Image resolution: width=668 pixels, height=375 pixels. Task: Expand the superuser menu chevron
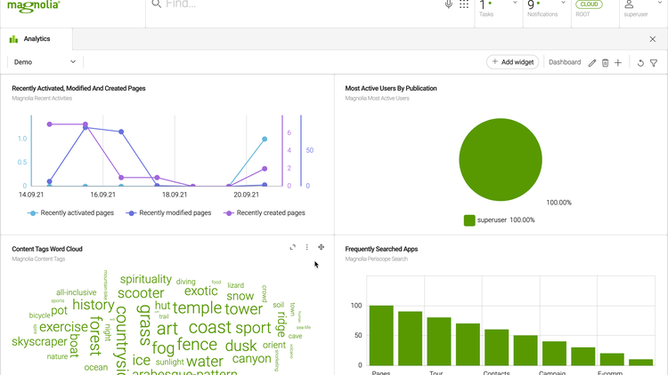660,3
